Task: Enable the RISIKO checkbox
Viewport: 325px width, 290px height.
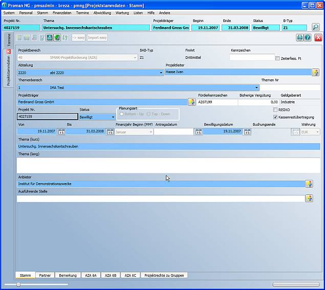Action: pos(275,110)
